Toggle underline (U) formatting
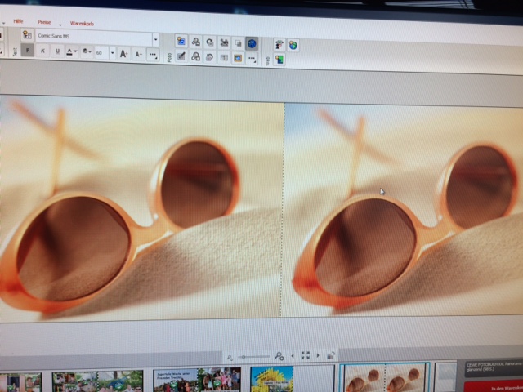Image resolution: width=523 pixels, height=392 pixels. pyautogui.click(x=57, y=51)
